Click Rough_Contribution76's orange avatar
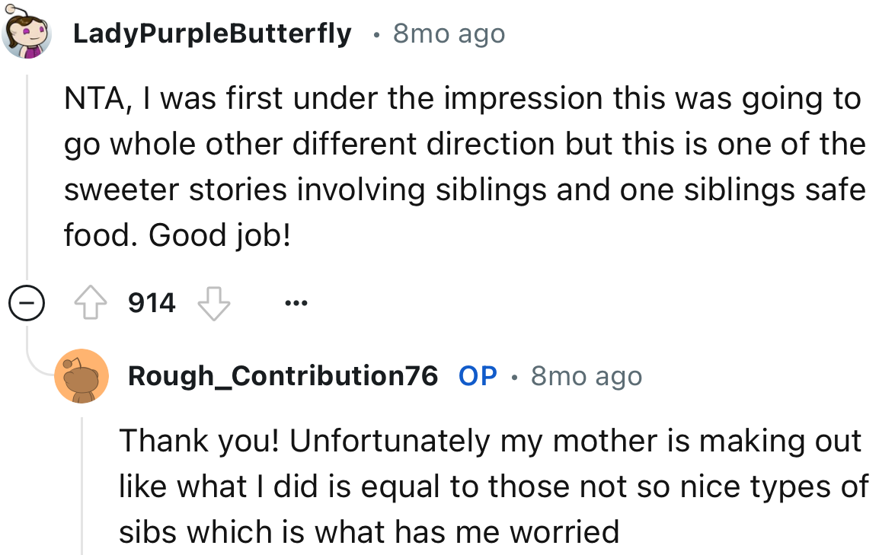Viewport: 879px width, 555px height. pos(81,375)
